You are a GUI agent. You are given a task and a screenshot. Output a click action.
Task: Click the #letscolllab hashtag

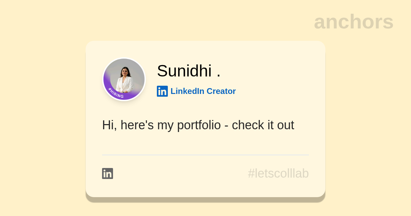pyautogui.click(x=278, y=173)
